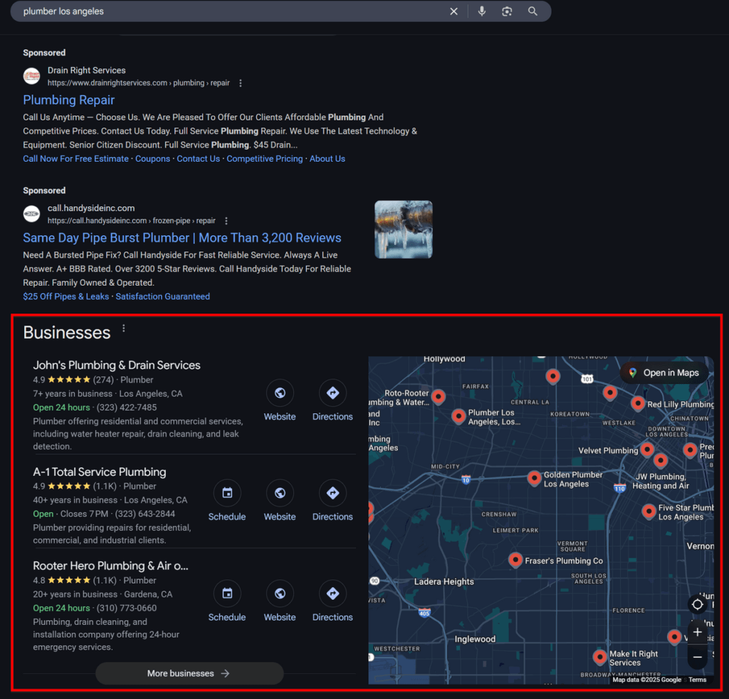Viewport: 729px width, 699px height.
Task: Select JW Plumbing, Heating and Air pin
Action: pos(660,461)
